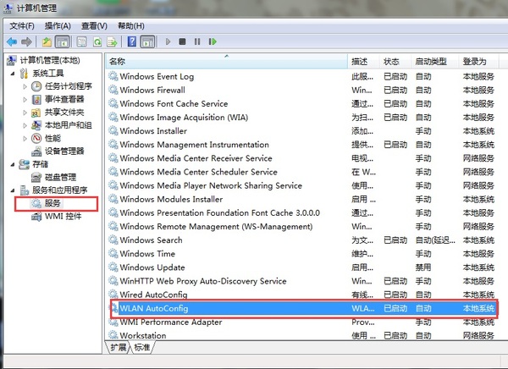Click the Back arrow in toolbar
Image resolution: width=508 pixels, height=369 pixels.
(x=12, y=41)
